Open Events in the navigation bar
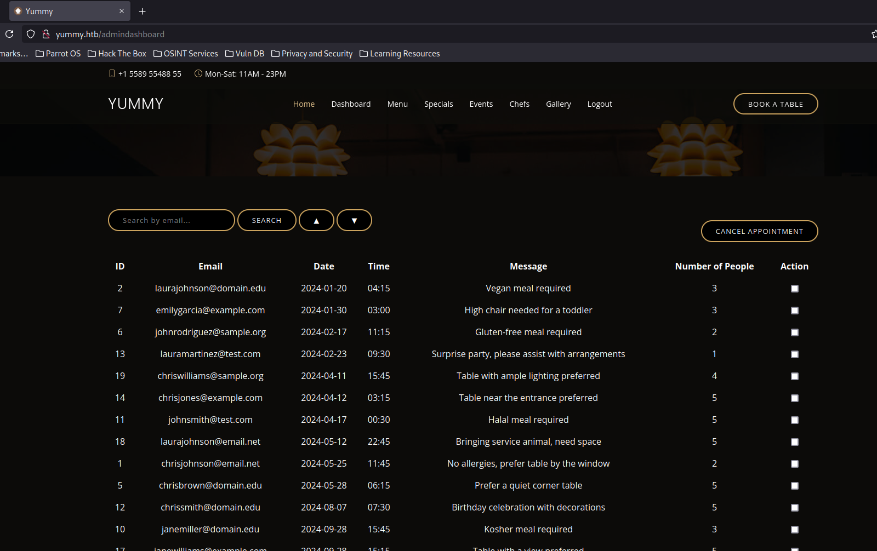 click(481, 104)
